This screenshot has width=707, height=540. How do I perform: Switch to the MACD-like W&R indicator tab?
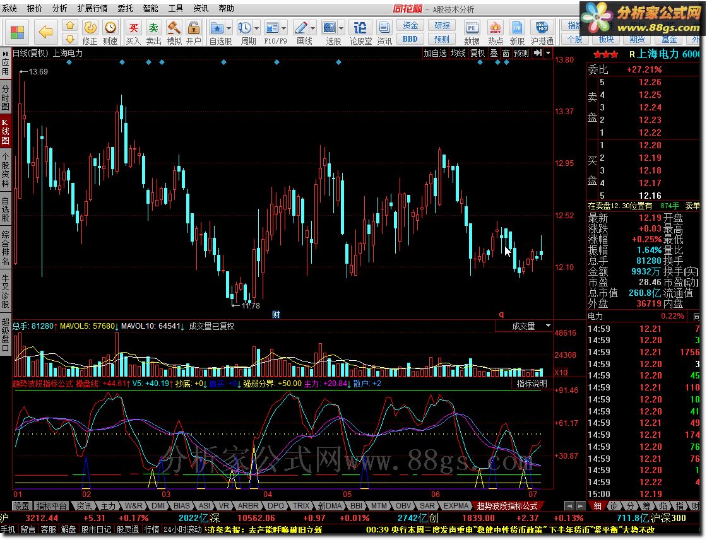(x=134, y=506)
